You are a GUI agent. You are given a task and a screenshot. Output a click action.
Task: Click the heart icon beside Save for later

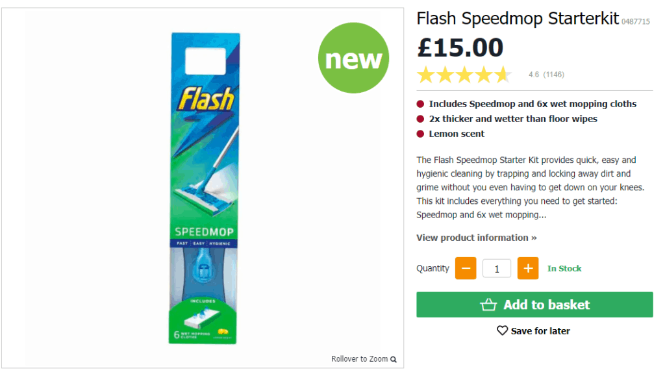pyautogui.click(x=501, y=330)
